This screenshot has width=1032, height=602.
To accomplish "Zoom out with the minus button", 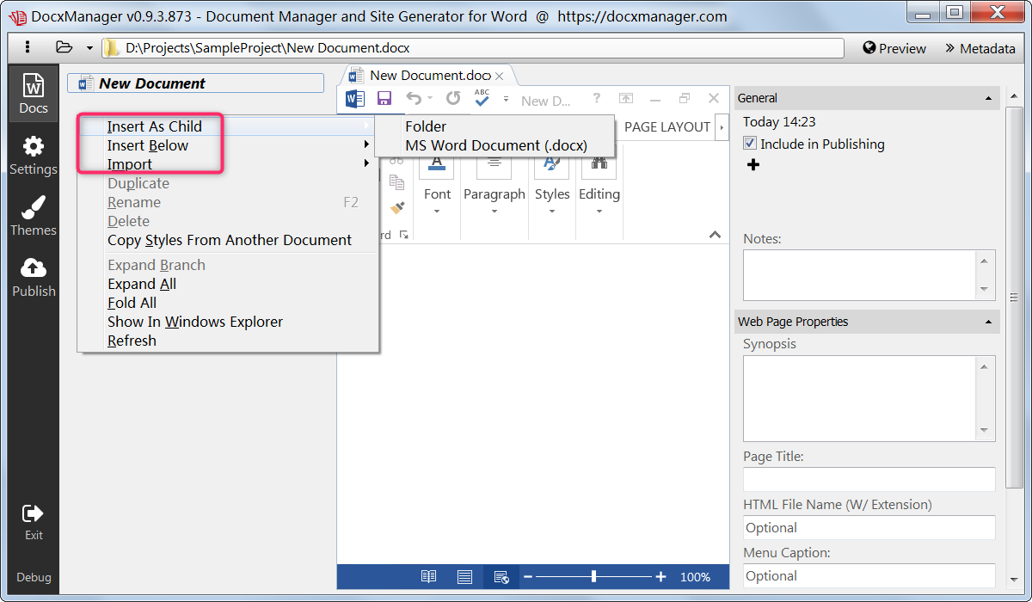I will [528, 577].
